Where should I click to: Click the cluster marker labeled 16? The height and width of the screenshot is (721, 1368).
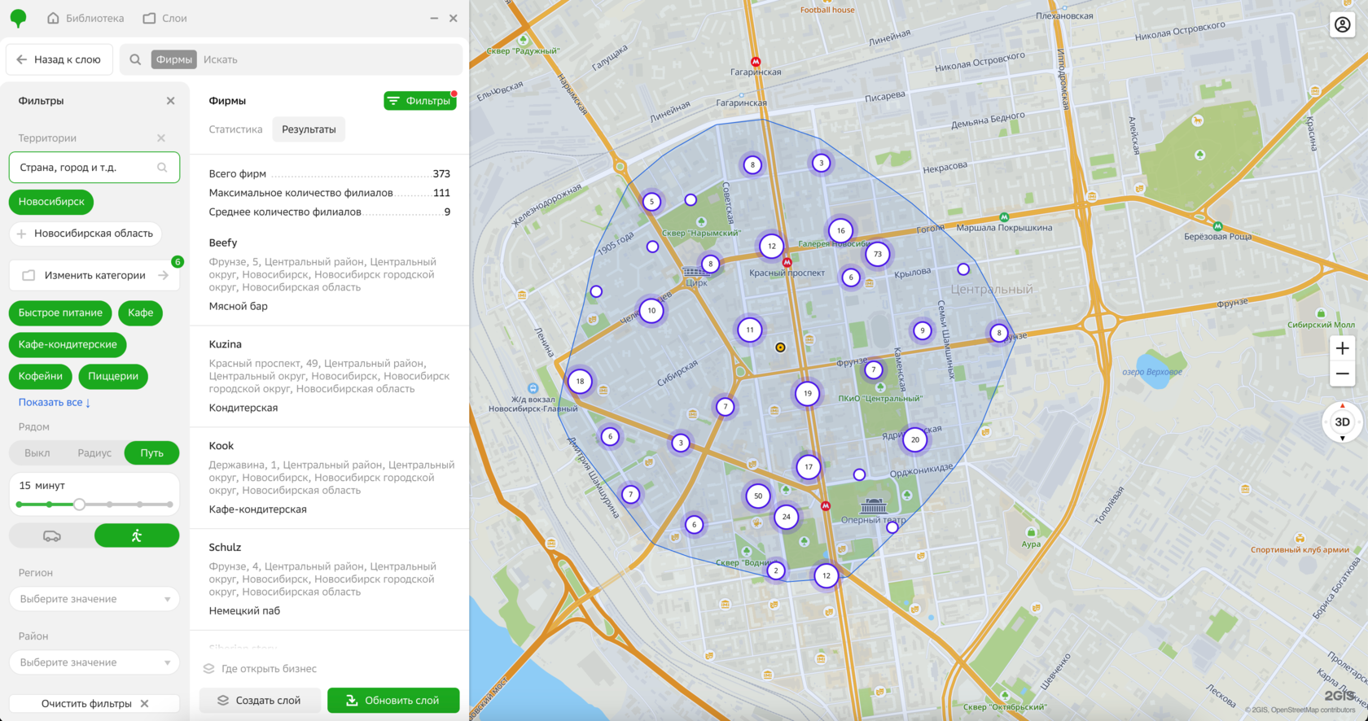(x=840, y=230)
